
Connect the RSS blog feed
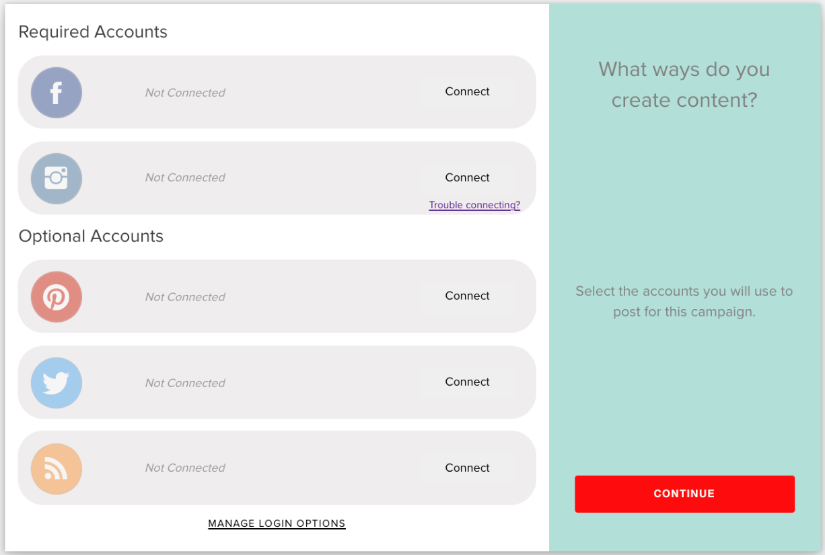click(467, 468)
